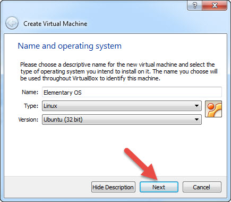Click Next to continue the wizard
231x202 pixels.
tap(159, 187)
